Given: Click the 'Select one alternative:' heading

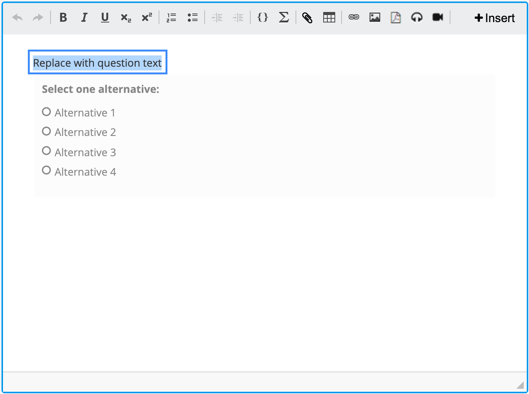Looking at the screenshot, I should [101, 89].
